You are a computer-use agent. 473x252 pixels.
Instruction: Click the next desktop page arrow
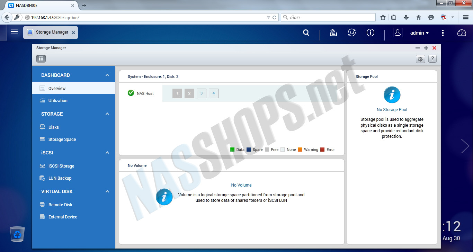tap(465, 146)
